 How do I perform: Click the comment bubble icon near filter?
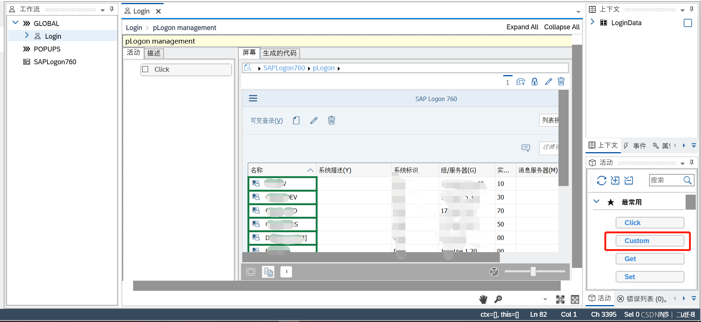tap(526, 148)
